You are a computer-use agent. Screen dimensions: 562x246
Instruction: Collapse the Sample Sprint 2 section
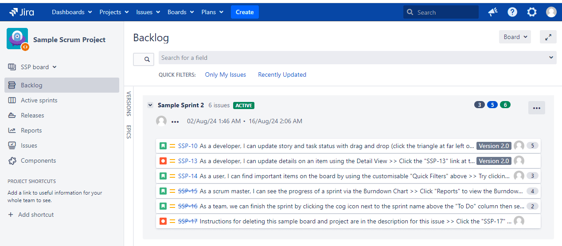tap(150, 105)
